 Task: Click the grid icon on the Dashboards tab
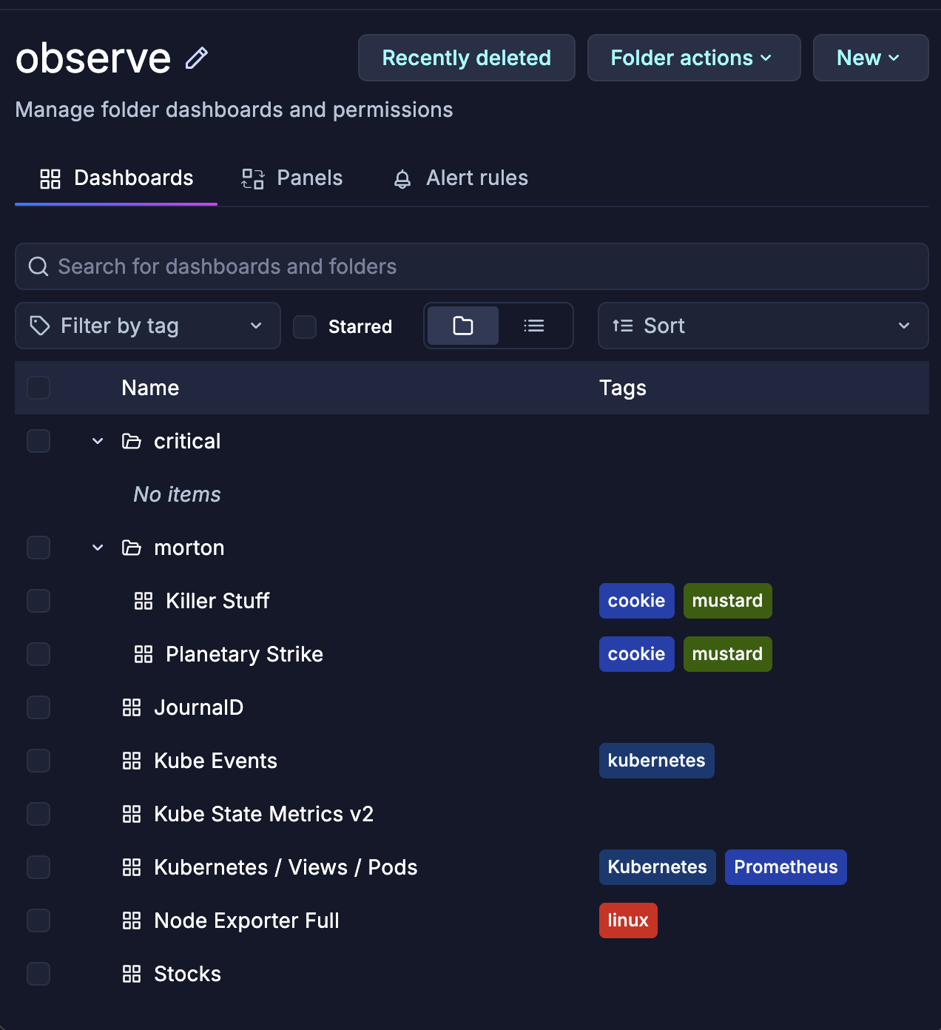[50, 178]
